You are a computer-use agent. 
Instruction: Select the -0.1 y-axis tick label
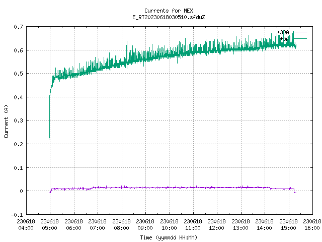pos(17,215)
